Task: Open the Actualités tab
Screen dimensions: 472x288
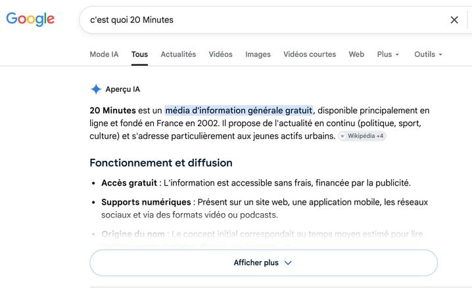Action: [178, 54]
